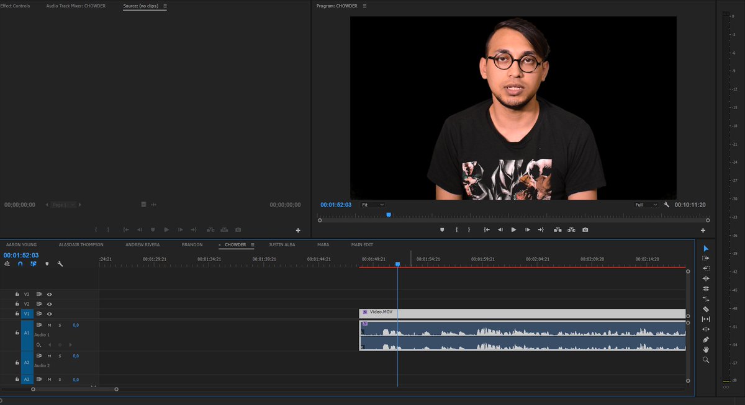Switch to AARON YOUNG sequence tab
This screenshot has height=405, width=745.
tap(21, 244)
